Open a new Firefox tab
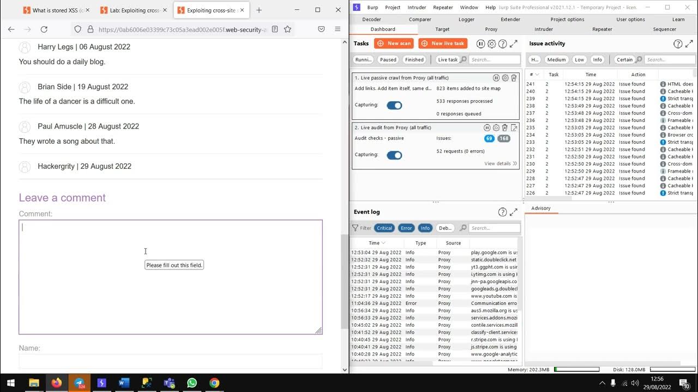This screenshot has height=392, width=698. pyautogui.click(x=259, y=10)
